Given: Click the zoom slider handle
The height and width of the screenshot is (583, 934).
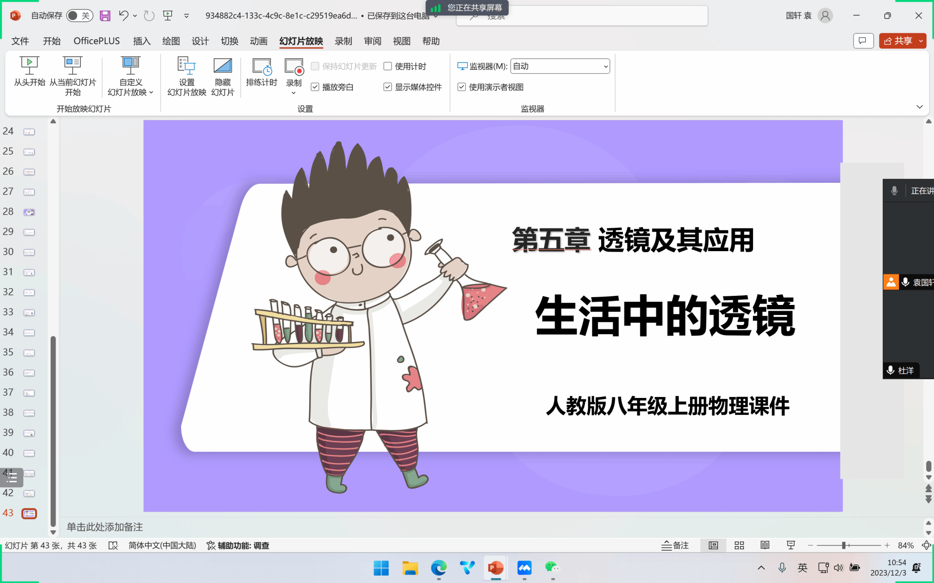Looking at the screenshot, I should (844, 545).
